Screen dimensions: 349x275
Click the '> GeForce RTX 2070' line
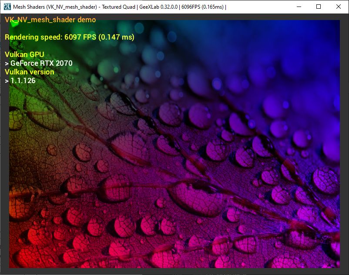pyautogui.click(x=39, y=63)
